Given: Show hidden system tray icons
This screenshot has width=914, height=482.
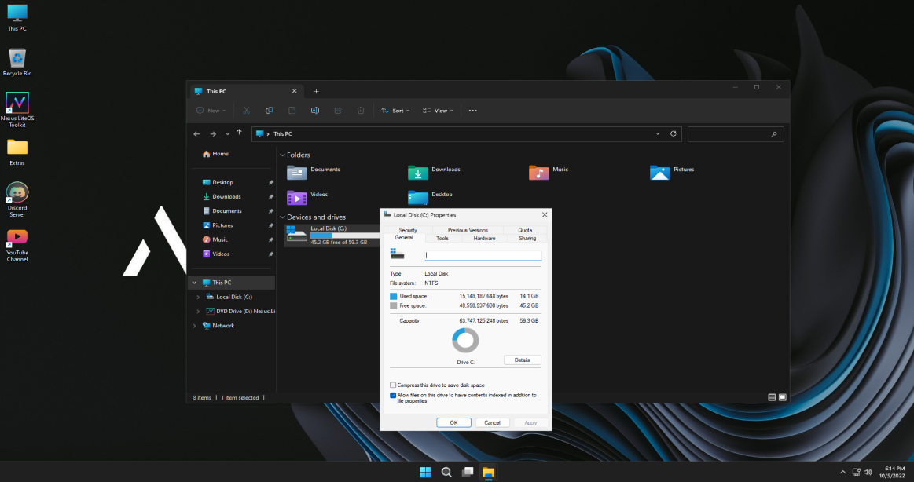Looking at the screenshot, I should click(843, 472).
